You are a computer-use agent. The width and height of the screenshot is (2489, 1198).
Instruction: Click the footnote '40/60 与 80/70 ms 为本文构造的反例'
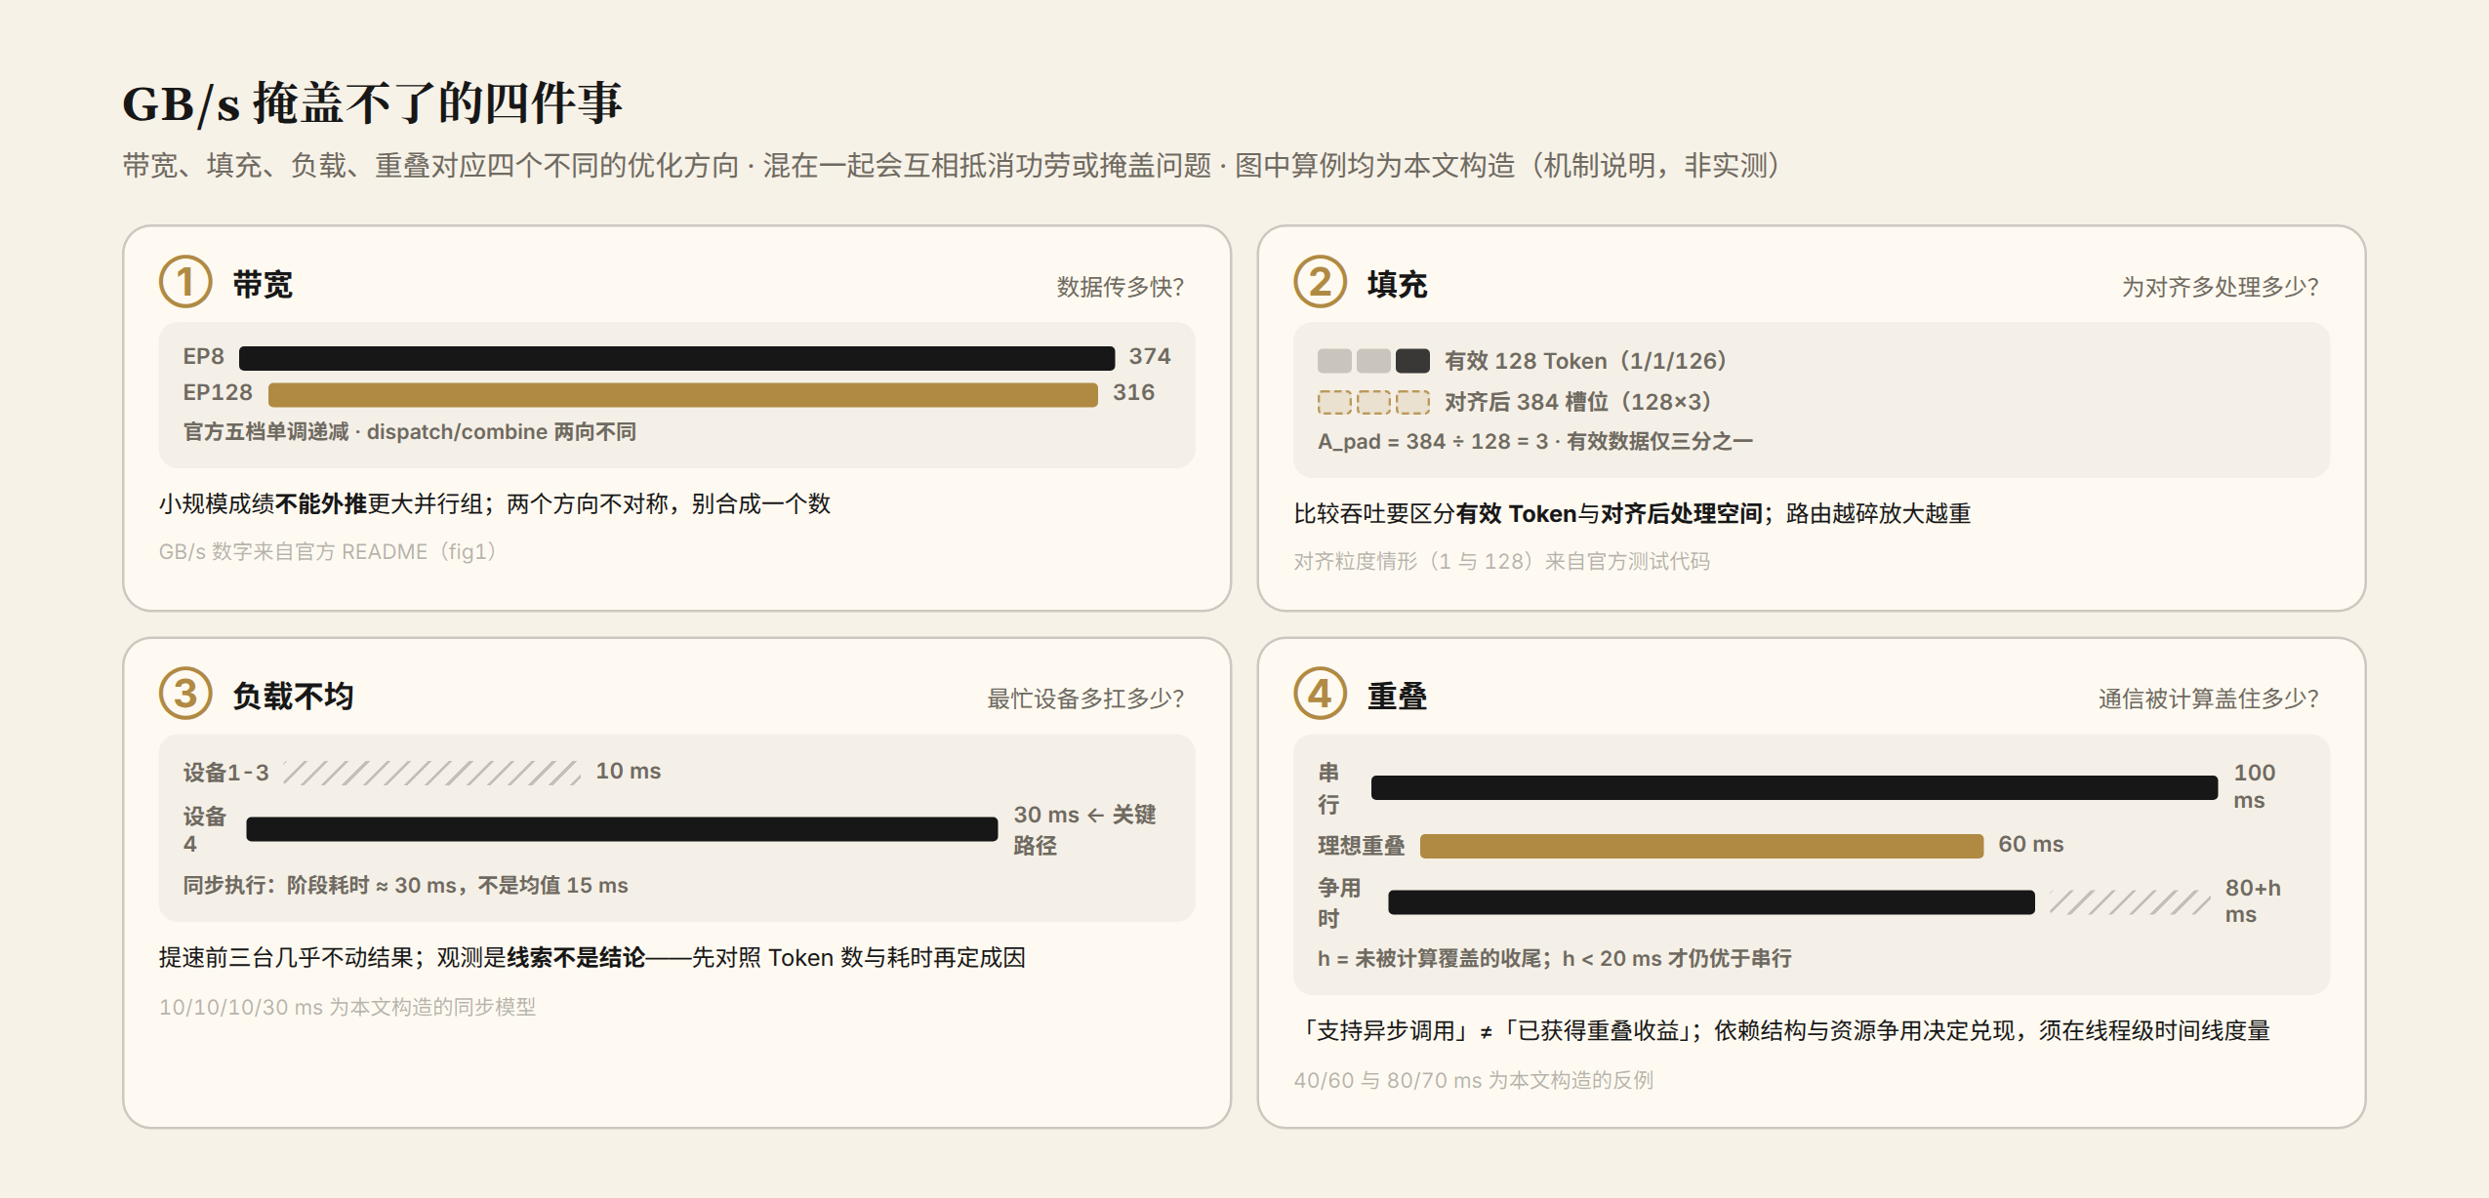coord(1473,1080)
